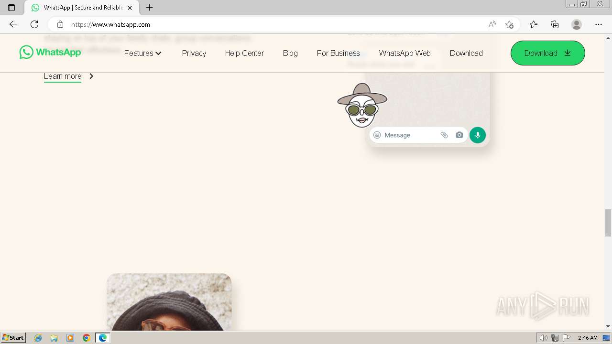The width and height of the screenshot is (612, 344).
Task: Open the tab actions menu icon
Action: click(x=11, y=8)
